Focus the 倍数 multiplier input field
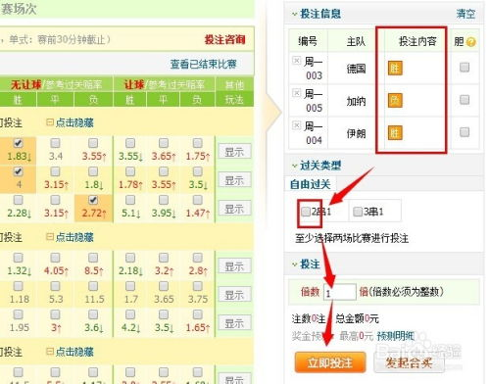This screenshot has width=490, height=384. tap(339, 292)
